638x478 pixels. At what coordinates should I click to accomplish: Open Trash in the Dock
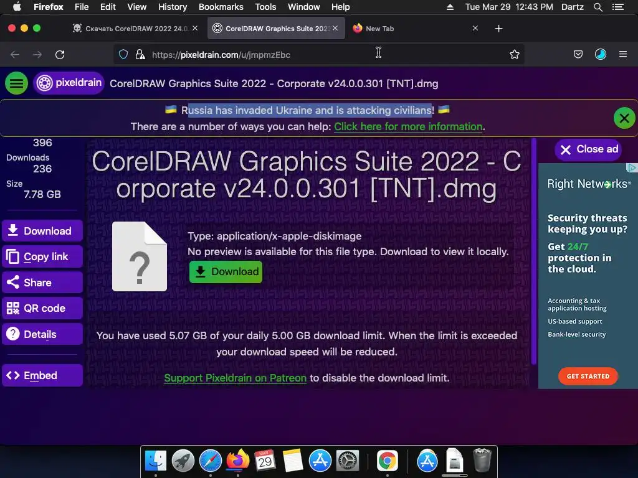[x=482, y=460]
